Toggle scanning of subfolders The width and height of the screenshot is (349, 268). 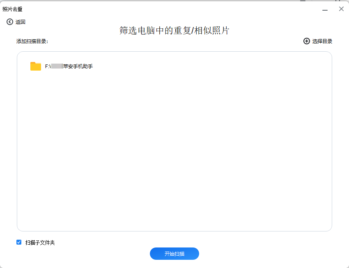pyautogui.click(x=18, y=242)
